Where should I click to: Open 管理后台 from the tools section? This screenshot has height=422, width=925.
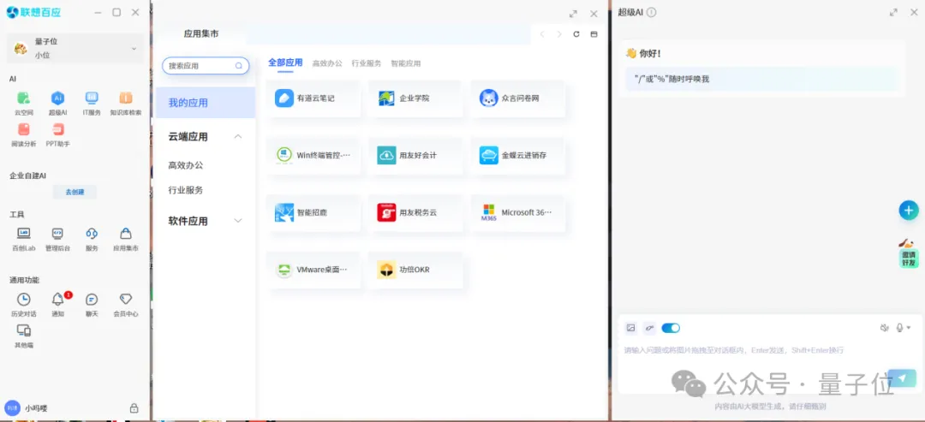(x=57, y=234)
